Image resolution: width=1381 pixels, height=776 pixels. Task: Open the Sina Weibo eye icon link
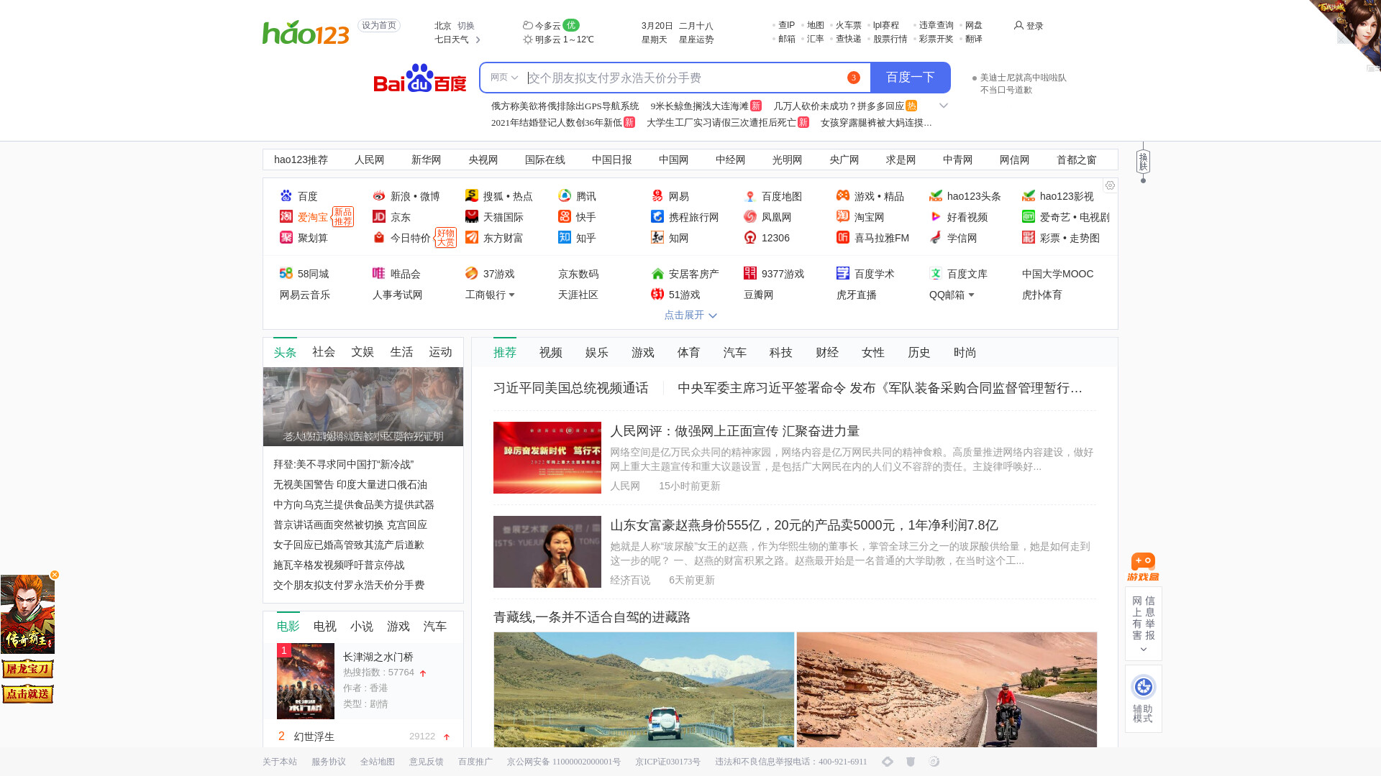click(x=379, y=195)
